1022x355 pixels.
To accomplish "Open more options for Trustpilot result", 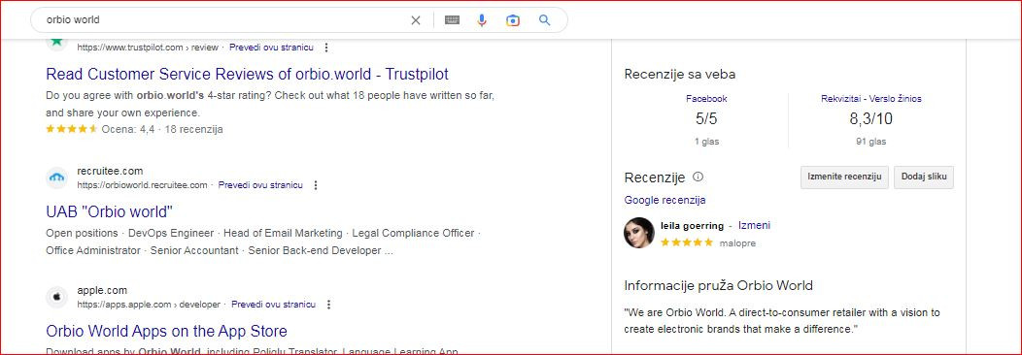I will click(326, 48).
